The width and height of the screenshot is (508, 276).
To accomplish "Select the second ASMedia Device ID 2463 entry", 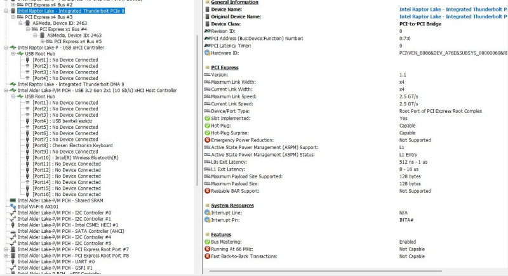I will [x=74, y=36].
